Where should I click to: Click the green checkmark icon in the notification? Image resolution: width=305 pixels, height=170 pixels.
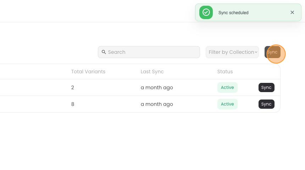pos(206,12)
